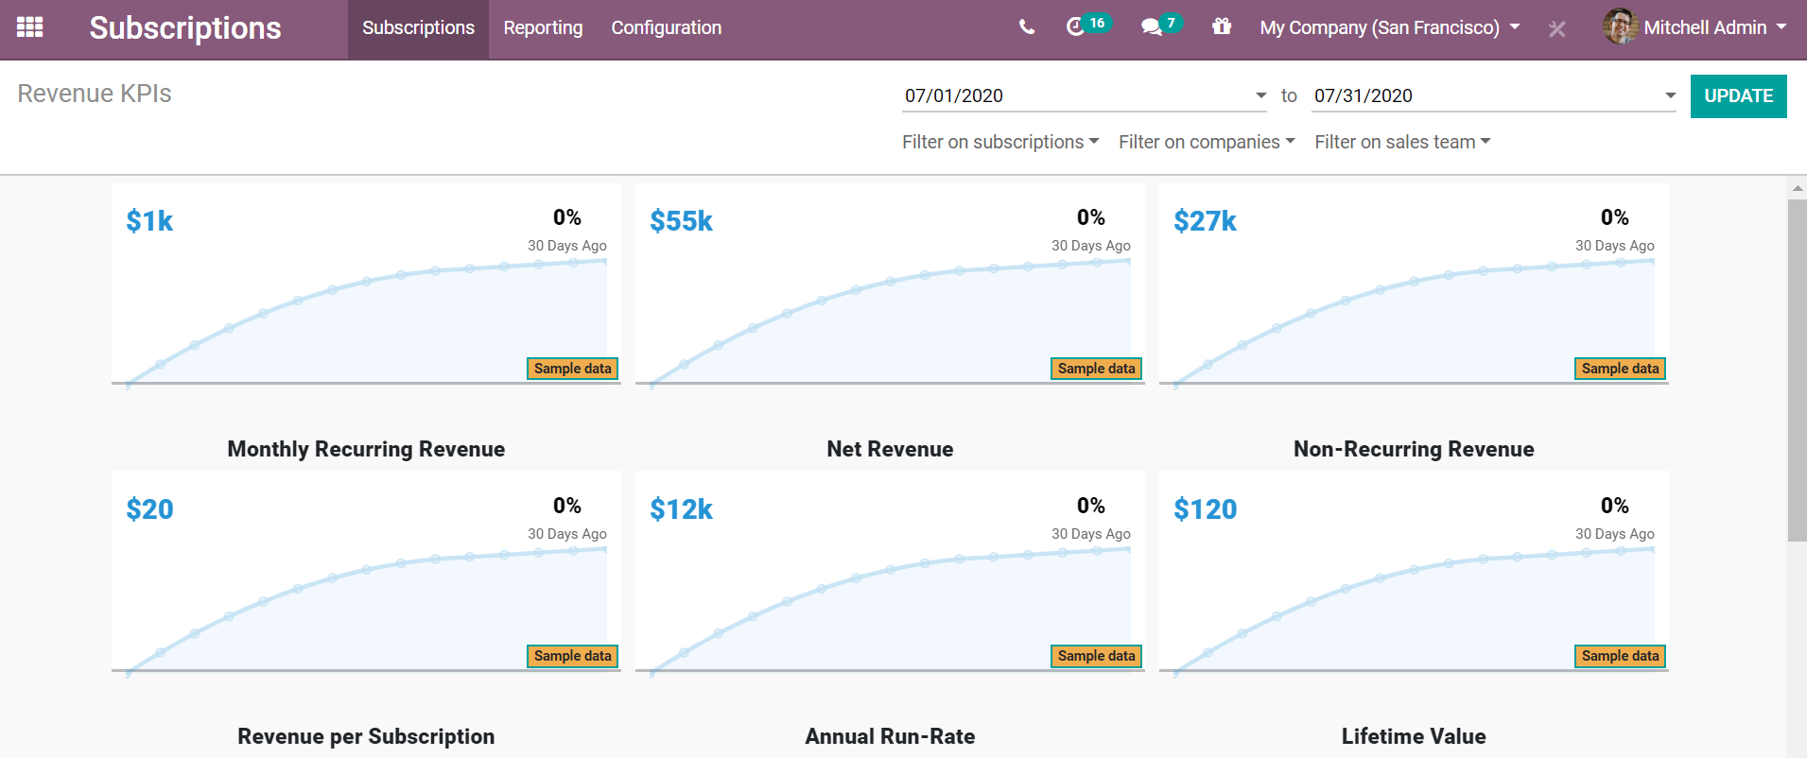Open Filter on sales team dropdown

pyautogui.click(x=1401, y=142)
